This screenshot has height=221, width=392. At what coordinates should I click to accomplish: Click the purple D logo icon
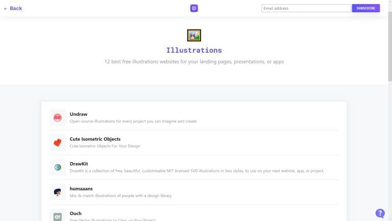click(x=194, y=8)
